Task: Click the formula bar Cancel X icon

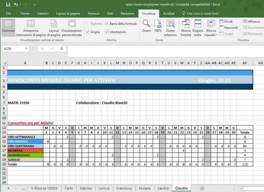Action: point(42,49)
